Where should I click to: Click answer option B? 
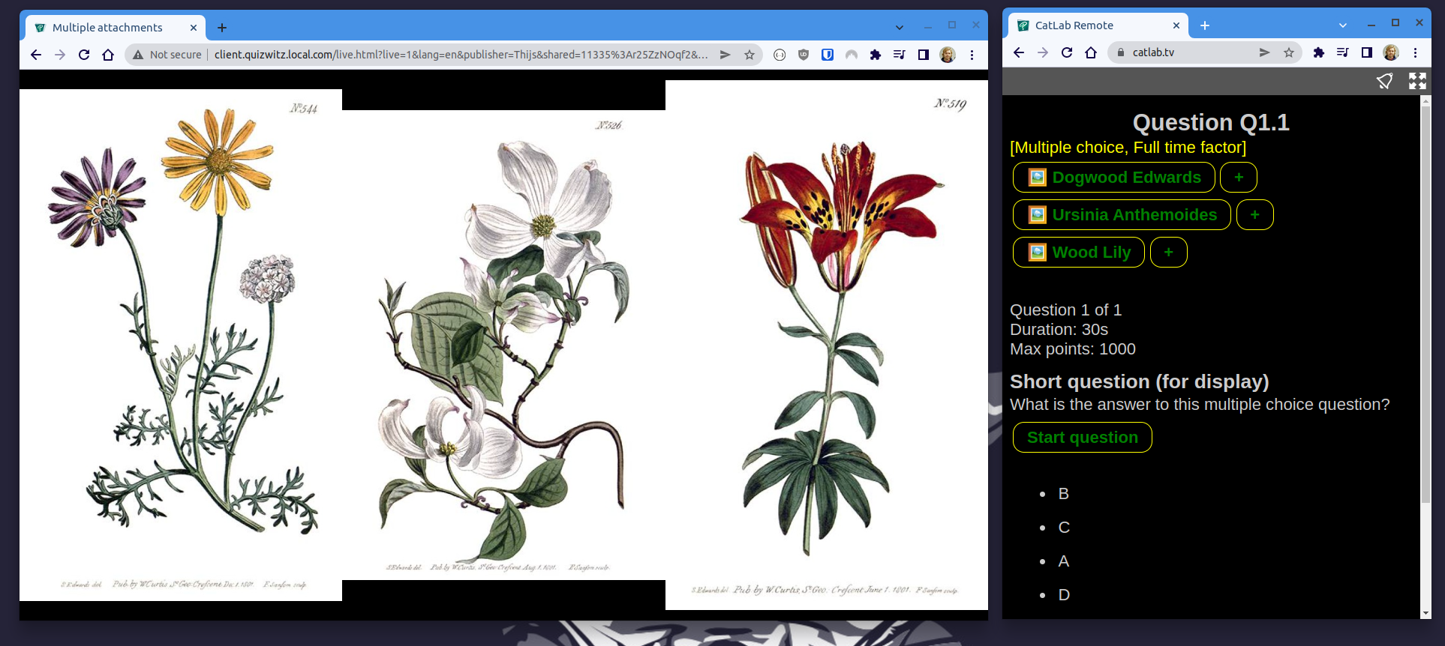click(x=1063, y=494)
